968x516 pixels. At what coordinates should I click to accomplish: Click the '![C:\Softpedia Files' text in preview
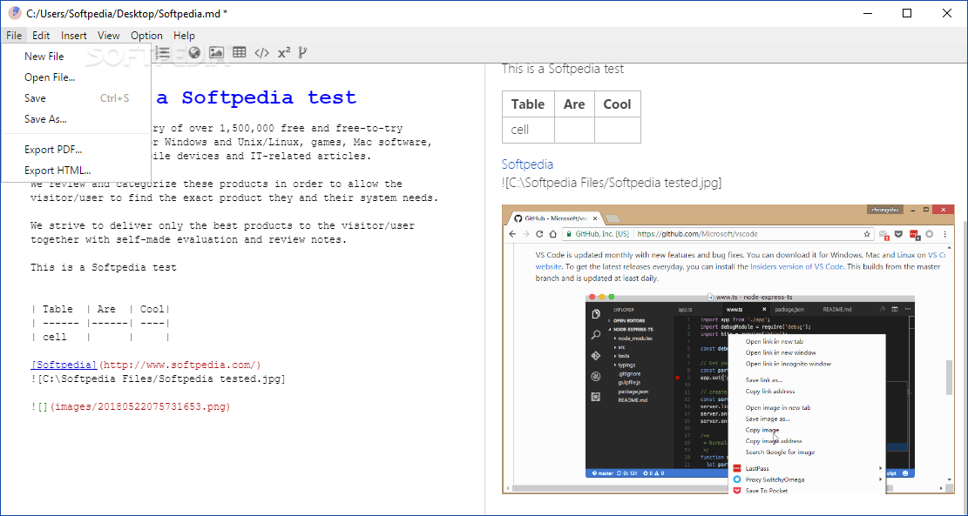click(611, 183)
